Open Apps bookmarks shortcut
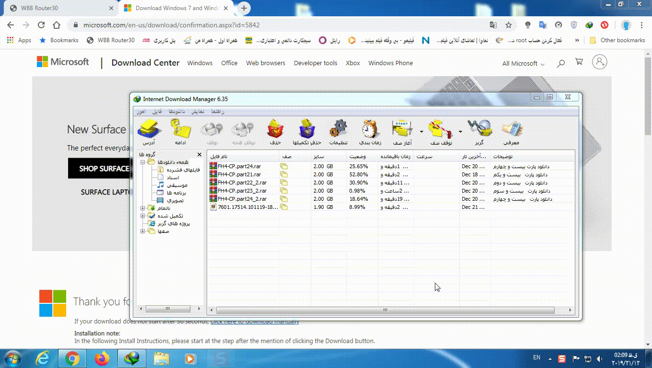The image size is (652, 368). pyautogui.click(x=19, y=40)
